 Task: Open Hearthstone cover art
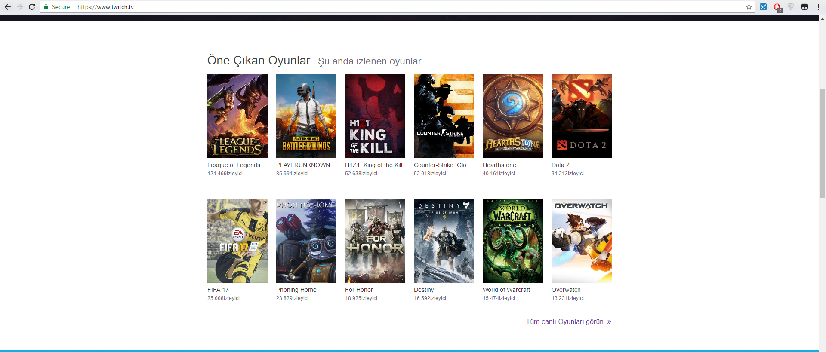tap(513, 116)
